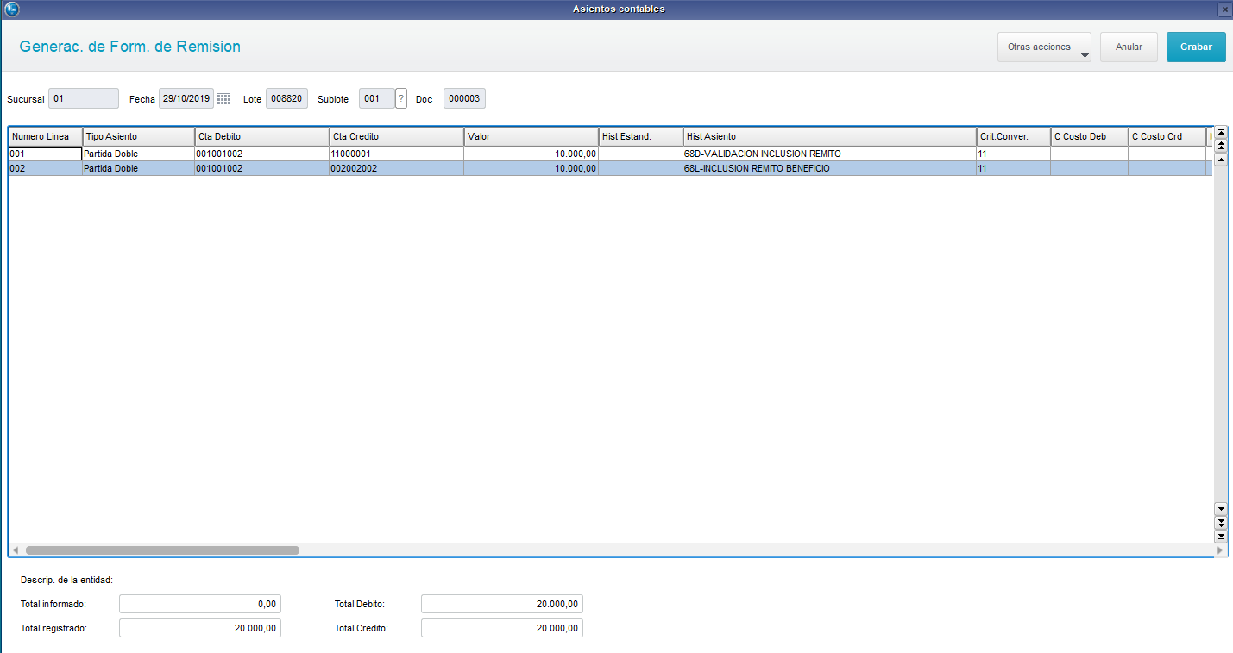The width and height of the screenshot is (1233, 653).
Task: Click the Hist Asiento column header
Action: (x=830, y=136)
